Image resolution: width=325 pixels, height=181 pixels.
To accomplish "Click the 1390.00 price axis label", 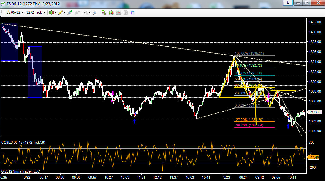I will (x=315, y=82).
